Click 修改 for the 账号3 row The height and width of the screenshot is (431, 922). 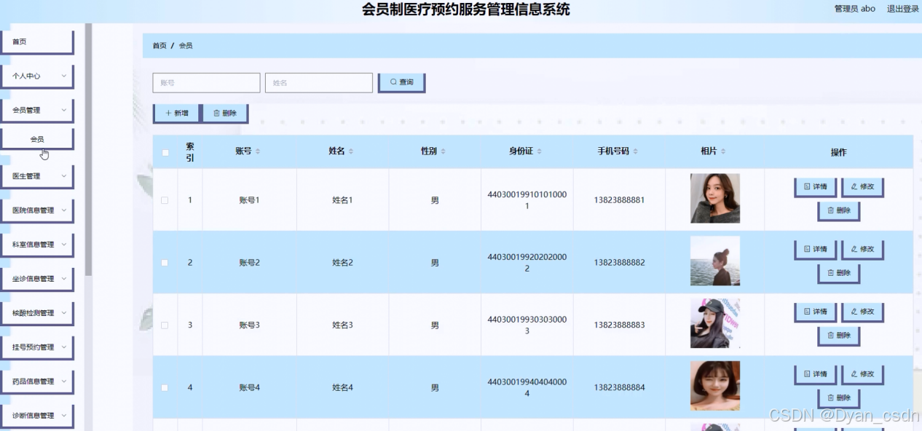pos(862,312)
